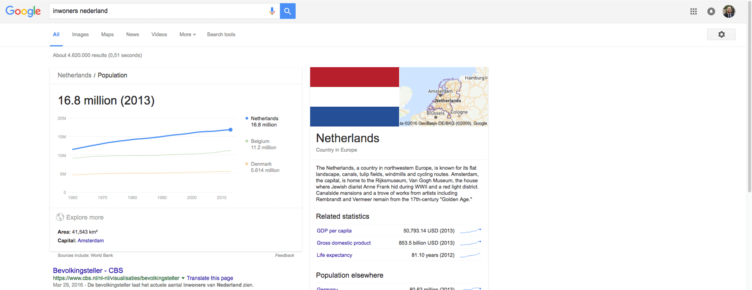The width and height of the screenshot is (752, 290).
Task: Click the blue search magnifier button
Action: pyautogui.click(x=287, y=11)
